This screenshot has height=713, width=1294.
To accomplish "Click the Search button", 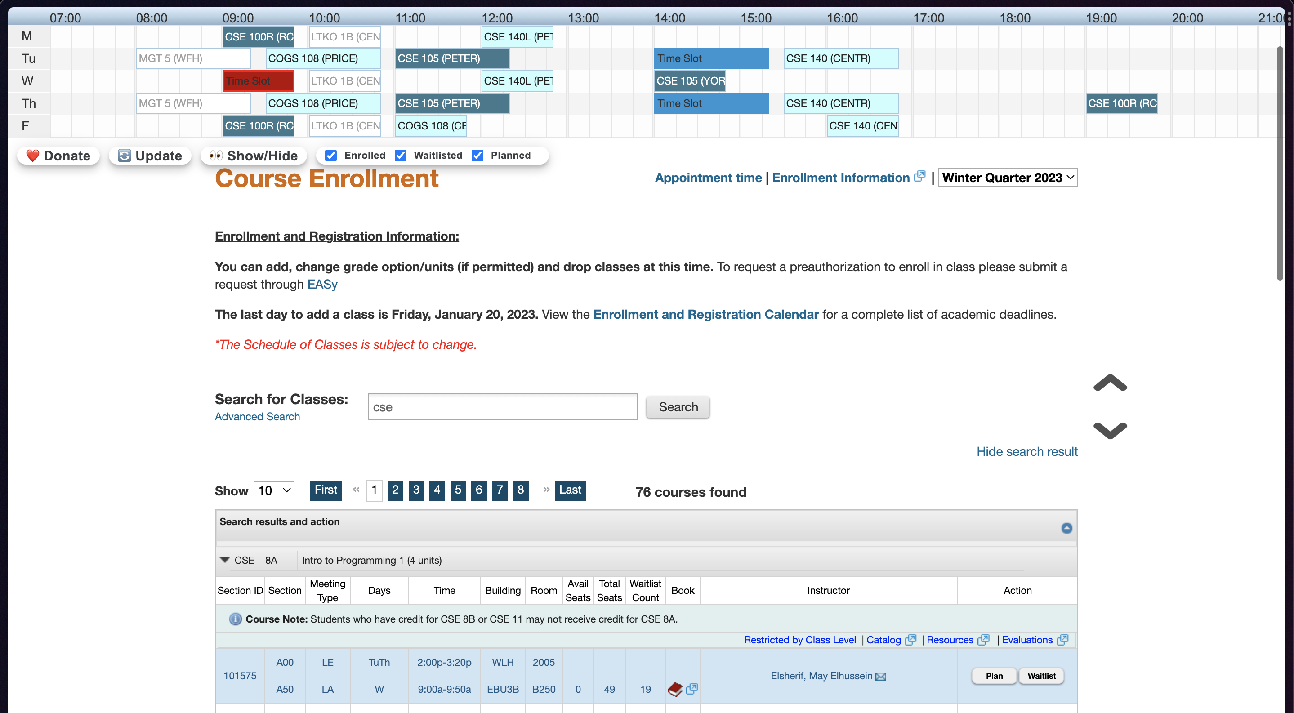I will 678,407.
